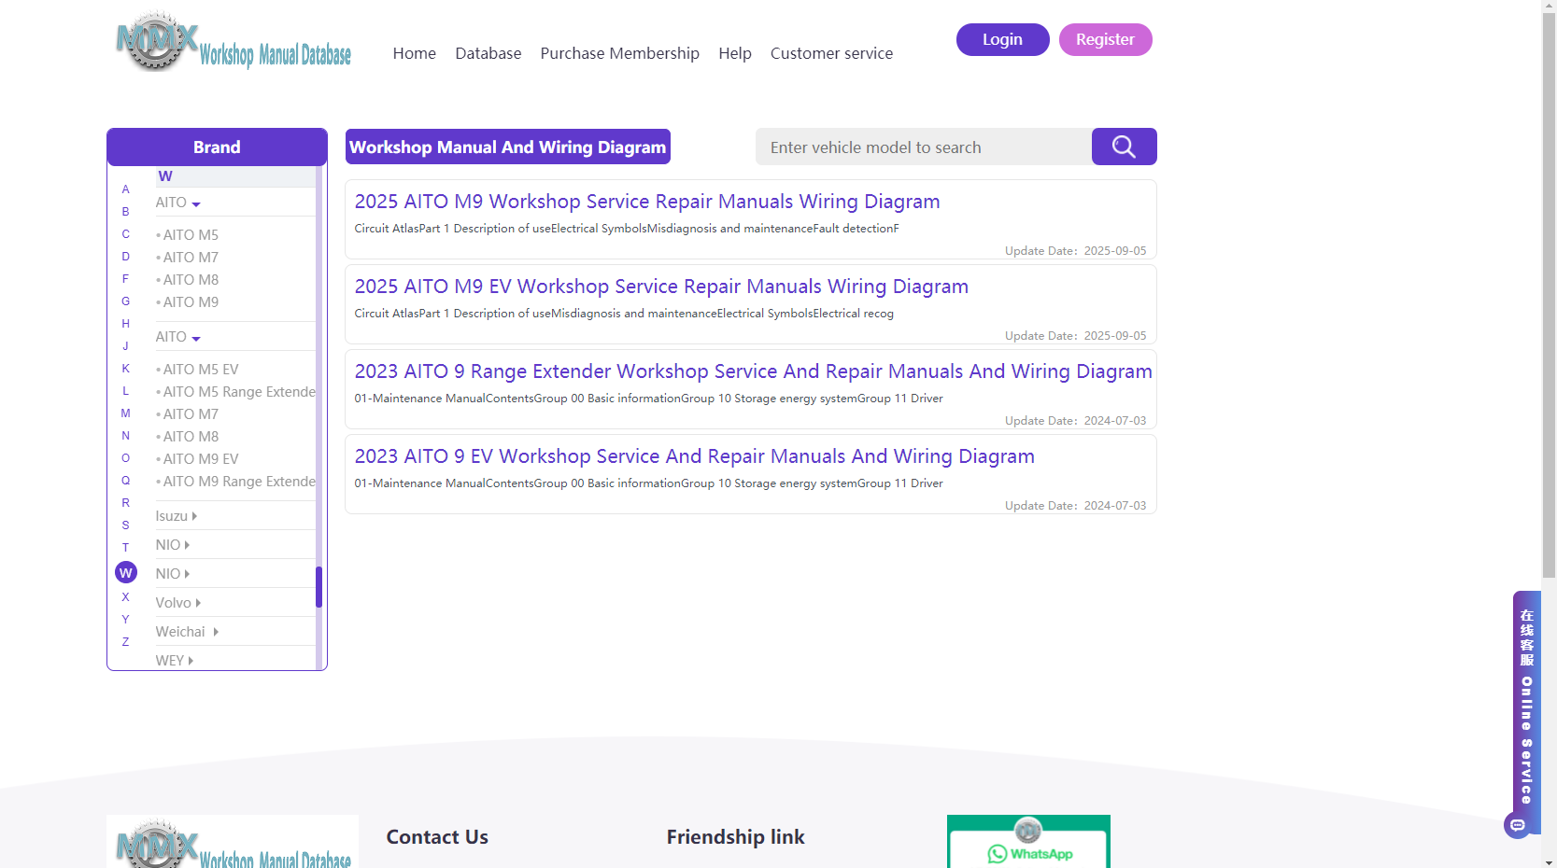Select letter G in brand index
This screenshot has width=1557, height=868.
[x=126, y=301]
